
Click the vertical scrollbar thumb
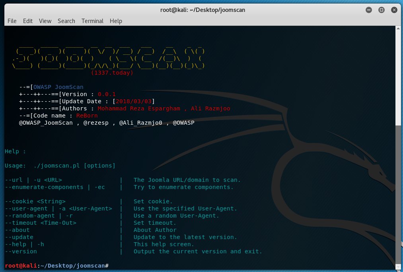(398, 195)
